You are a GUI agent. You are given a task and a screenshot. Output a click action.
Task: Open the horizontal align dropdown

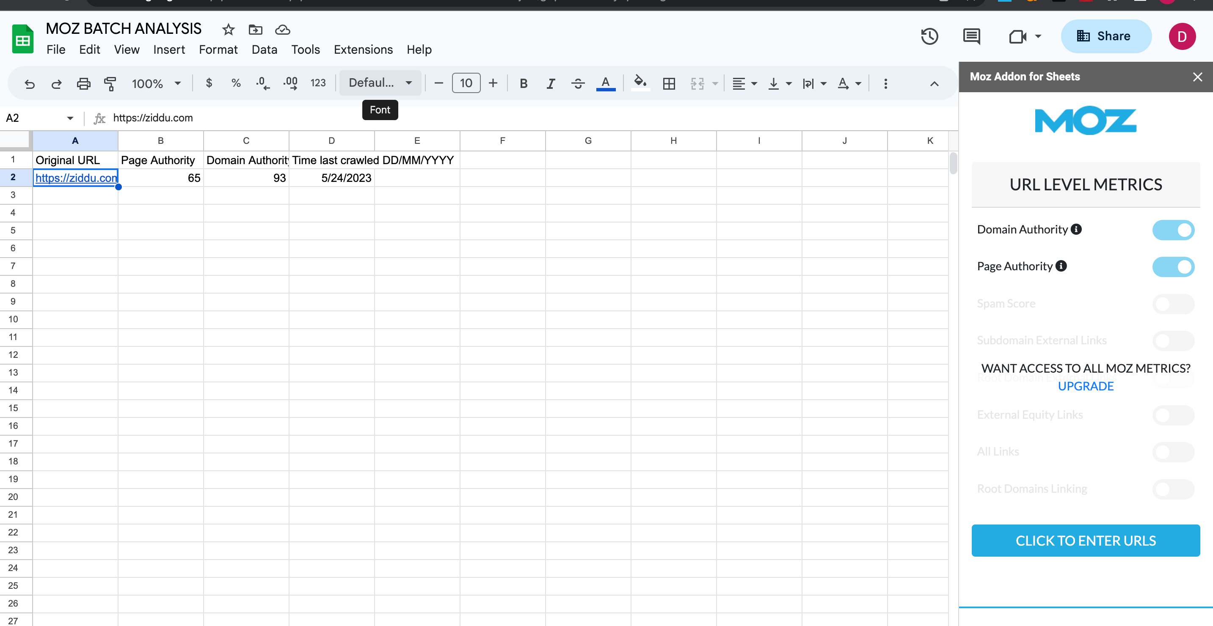point(744,84)
